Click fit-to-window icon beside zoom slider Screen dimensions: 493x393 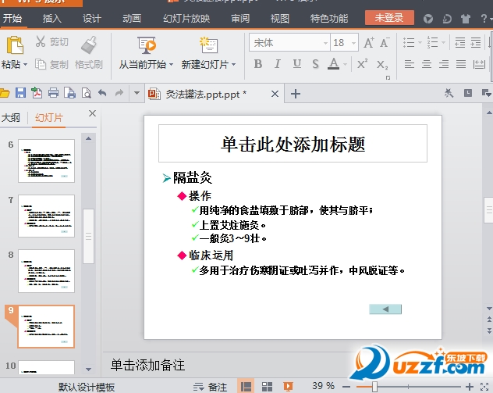(484, 387)
